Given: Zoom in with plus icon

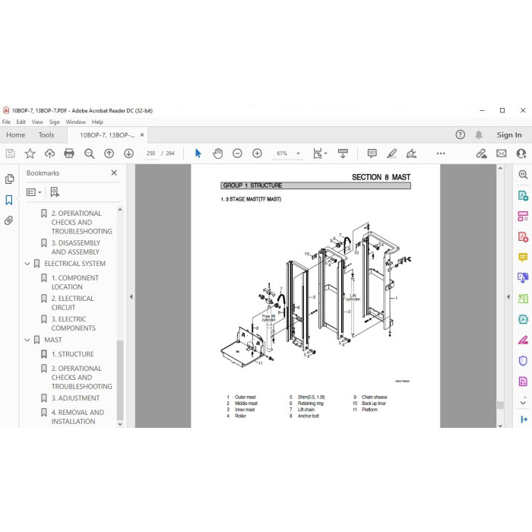Looking at the screenshot, I should point(257,154).
